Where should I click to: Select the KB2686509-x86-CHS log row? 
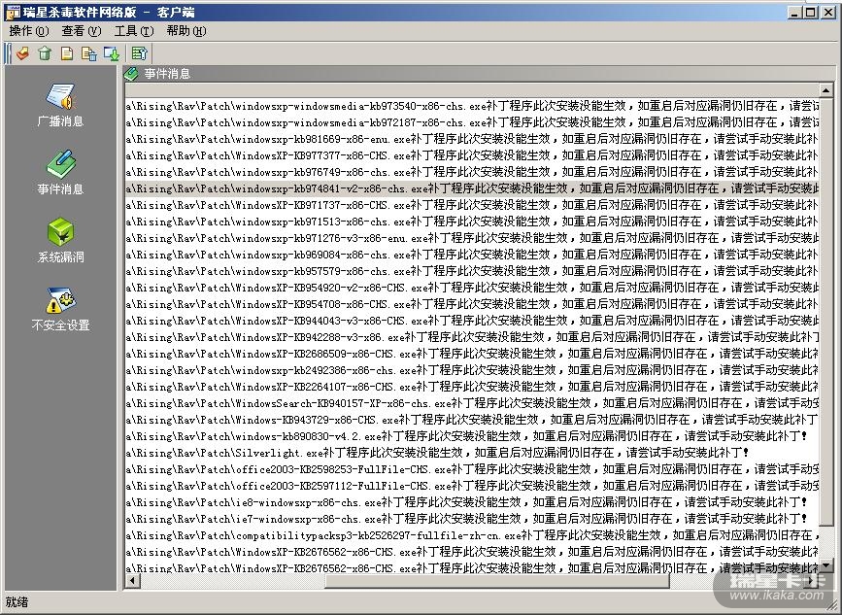point(472,354)
